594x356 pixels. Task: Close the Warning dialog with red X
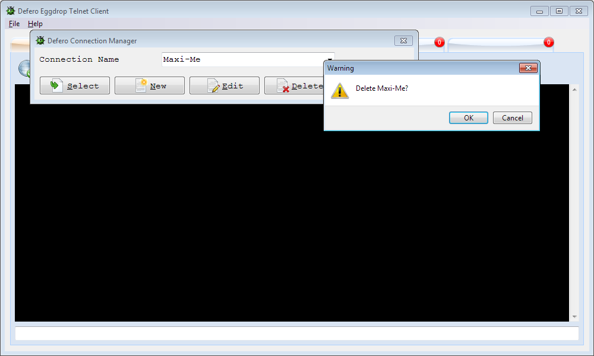pos(528,68)
